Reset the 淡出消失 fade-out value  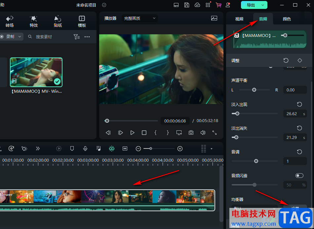(x=299, y=128)
